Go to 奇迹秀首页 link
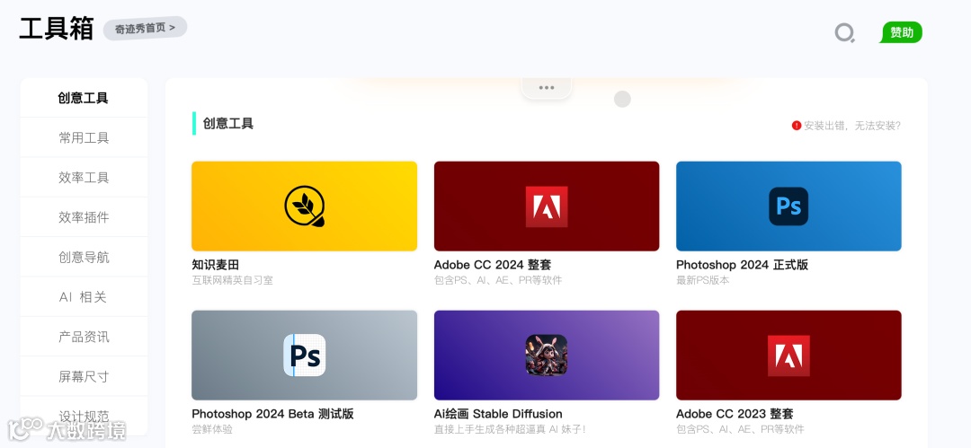 [145, 28]
